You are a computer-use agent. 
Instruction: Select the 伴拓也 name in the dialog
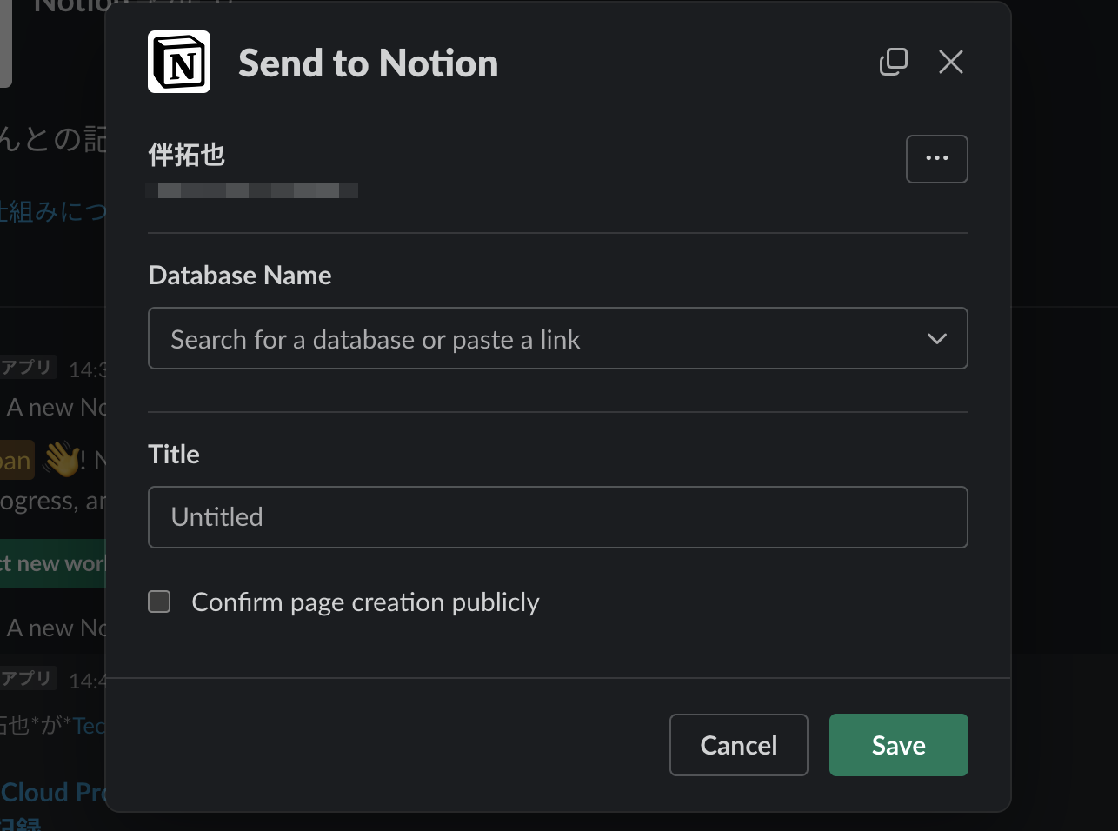tap(186, 154)
